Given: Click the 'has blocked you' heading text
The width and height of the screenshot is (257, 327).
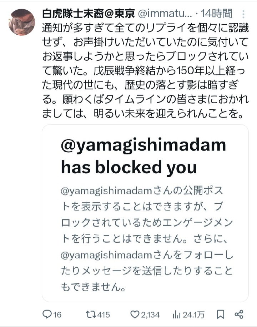Looking at the screenshot, I should tap(129, 167).
